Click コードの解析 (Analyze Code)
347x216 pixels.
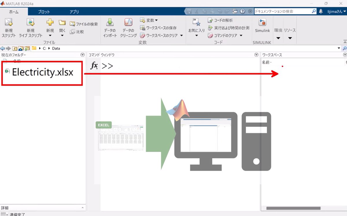click(220, 21)
